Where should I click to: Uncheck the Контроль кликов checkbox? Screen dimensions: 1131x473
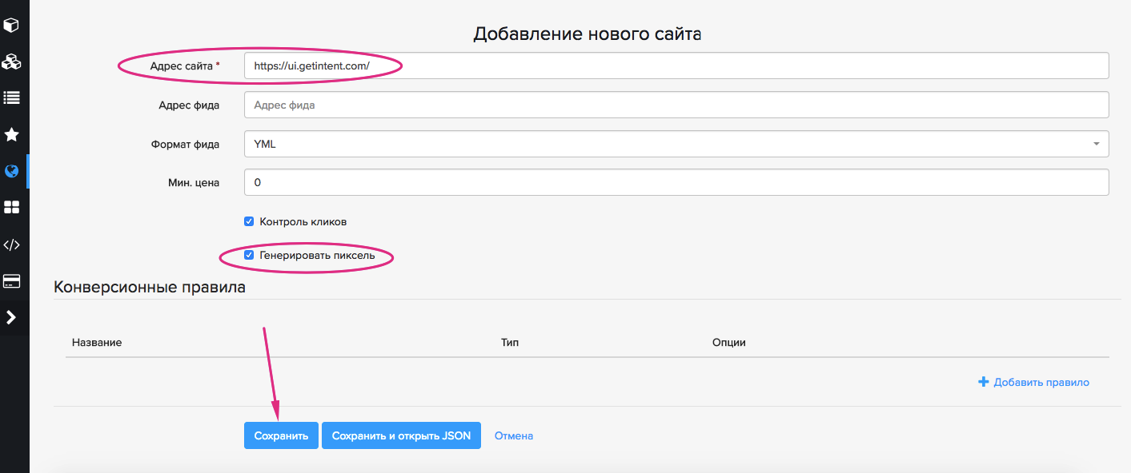click(x=249, y=221)
